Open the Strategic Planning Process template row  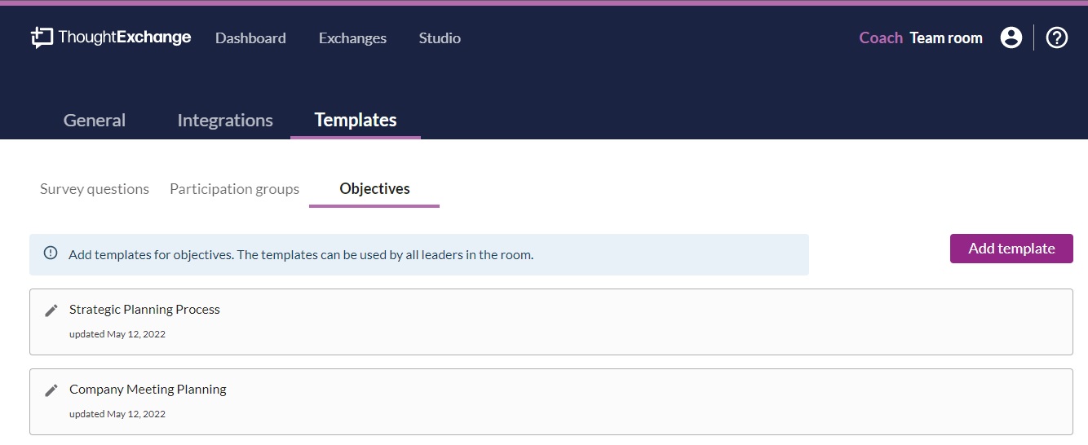coord(551,322)
